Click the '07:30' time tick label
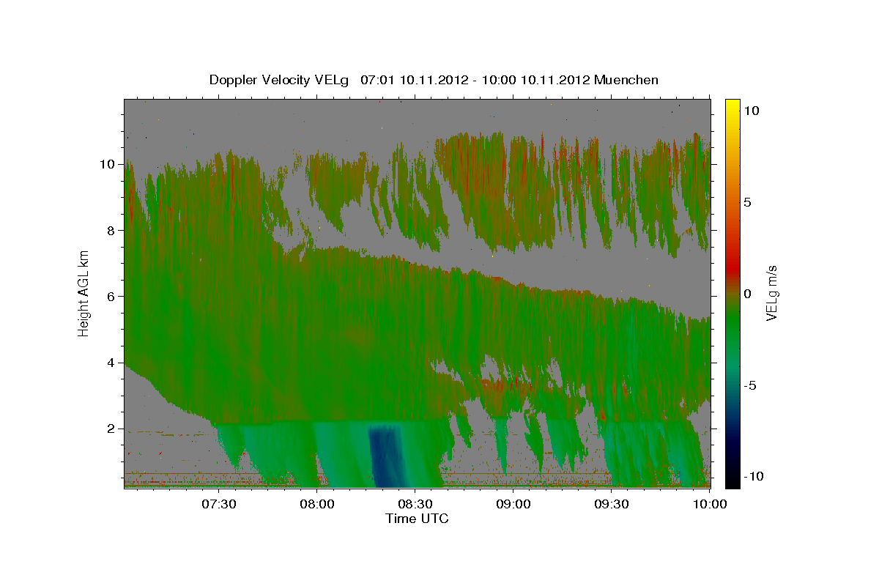Image resolution: width=879 pixels, height=586 pixels. [x=219, y=504]
